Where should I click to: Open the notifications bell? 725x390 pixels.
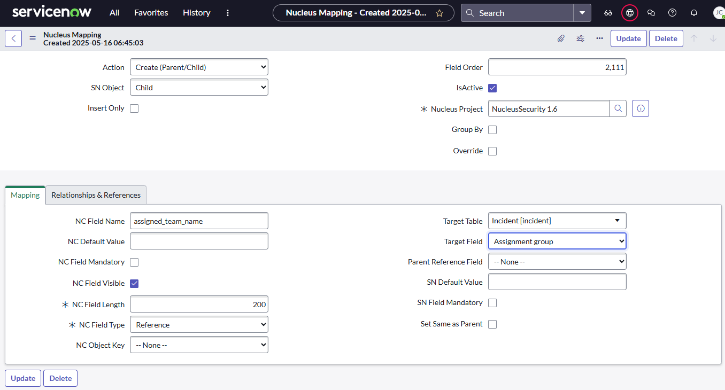[x=694, y=13]
